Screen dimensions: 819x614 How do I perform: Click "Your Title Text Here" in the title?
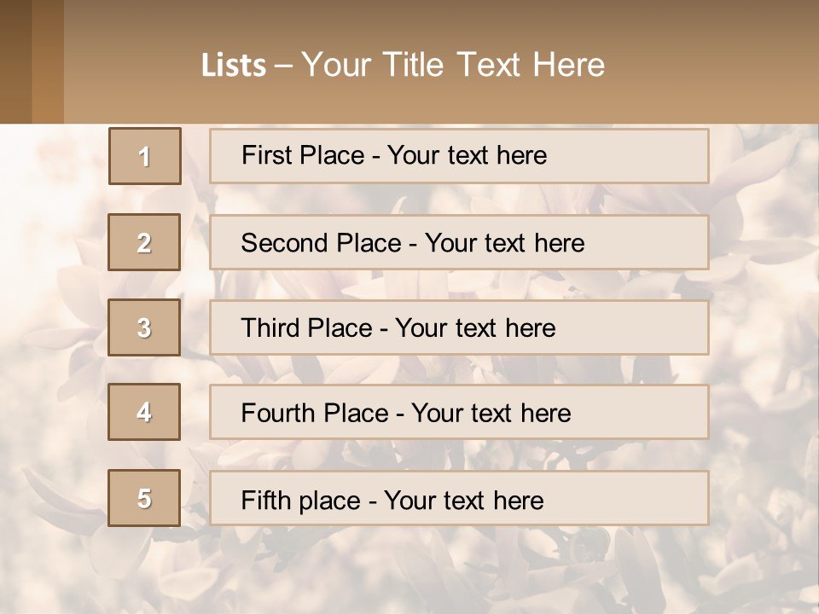point(453,65)
